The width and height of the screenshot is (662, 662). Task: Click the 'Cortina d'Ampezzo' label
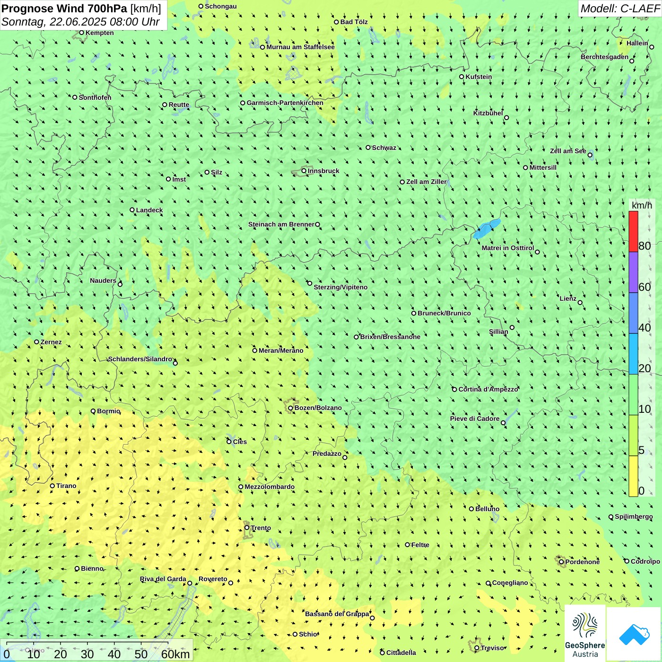click(x=488, y=389)
